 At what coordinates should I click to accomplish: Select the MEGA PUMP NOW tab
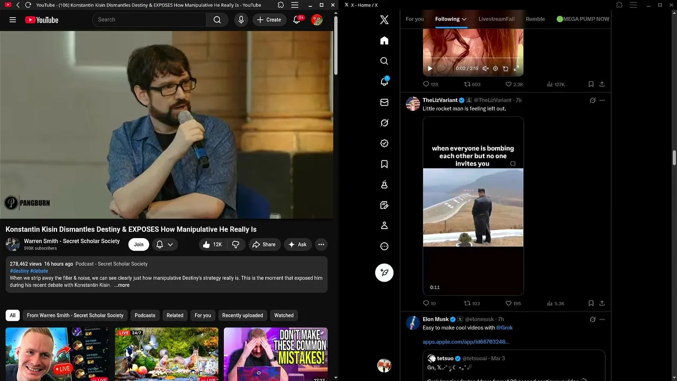[583, 19]
